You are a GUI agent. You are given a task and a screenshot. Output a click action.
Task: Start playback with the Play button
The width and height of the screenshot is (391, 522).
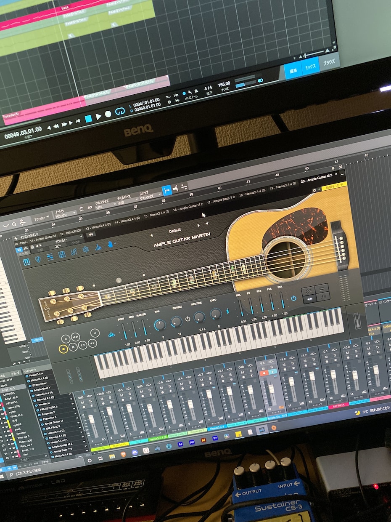(98, 117)
